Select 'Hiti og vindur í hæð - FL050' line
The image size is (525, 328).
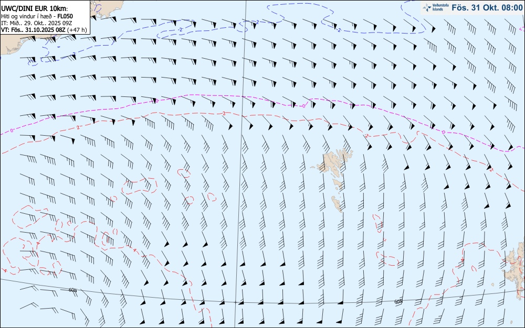(x=37, y=16)
